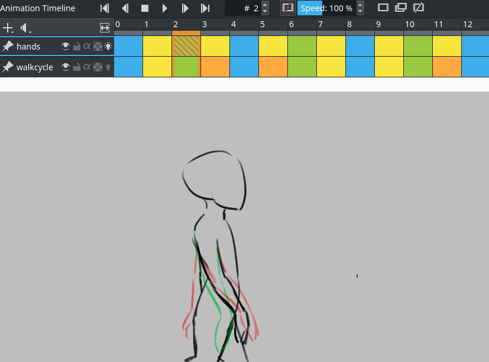
Task: Jump to first frame of animation
Action: click(105, 8)
